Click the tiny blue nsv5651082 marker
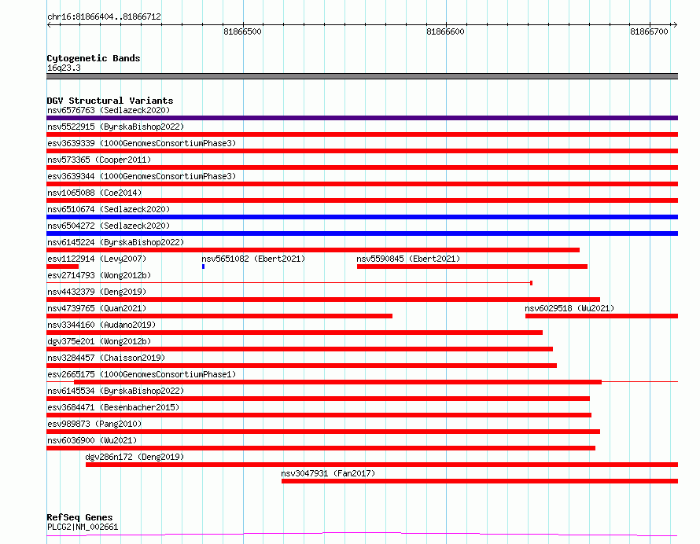The height and width of the screenshot is (544, 700). (203, 266)
